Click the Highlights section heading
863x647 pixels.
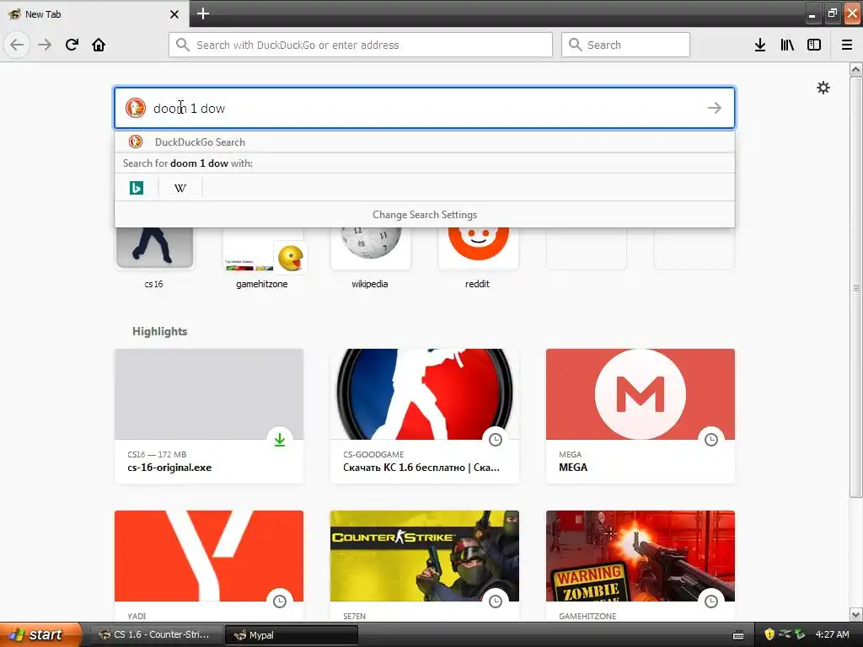tap(159, 331)
